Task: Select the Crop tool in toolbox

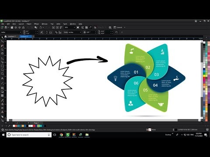Action: 2,46
